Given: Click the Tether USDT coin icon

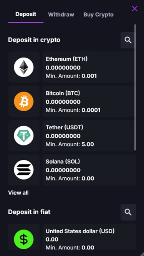Looking at the screenshot, I should 24,135.
